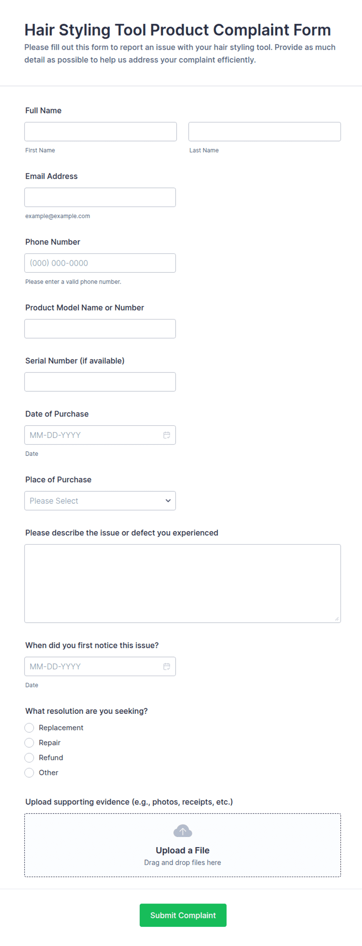Image resolution: width=362 pixels, height=946 pixels.
Task: Click the Email Address field
Action: (100, 198)
